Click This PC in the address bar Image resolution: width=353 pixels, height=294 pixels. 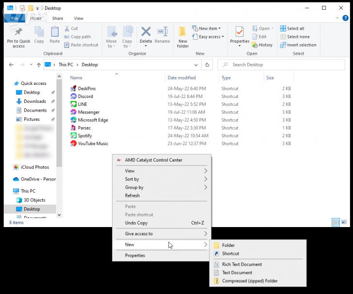(66, 65)
